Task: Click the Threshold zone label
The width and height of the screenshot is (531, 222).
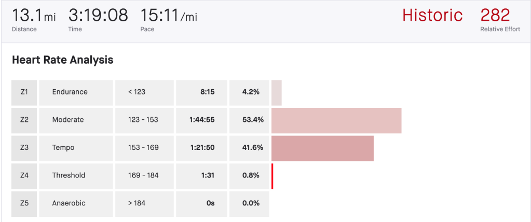Action: pos(69,175)
